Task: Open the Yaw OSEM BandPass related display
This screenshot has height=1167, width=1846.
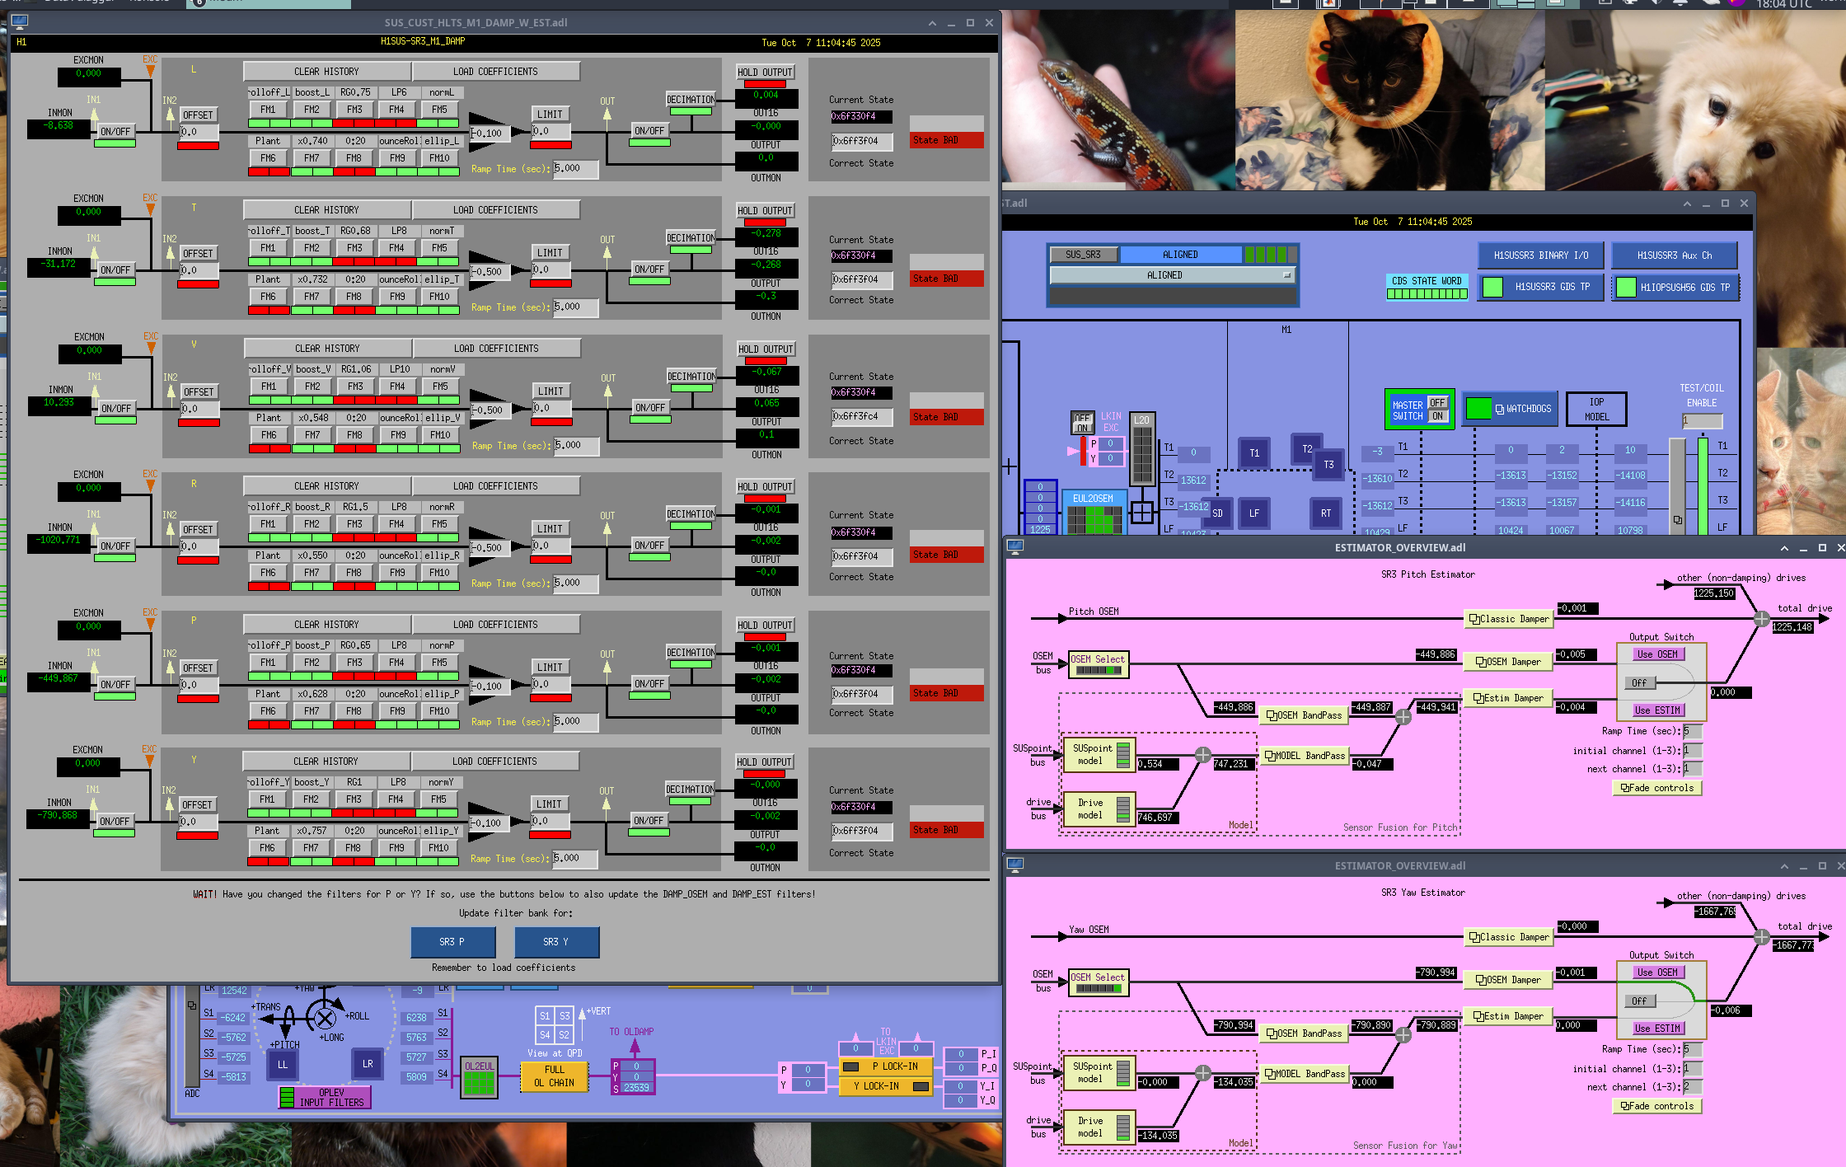Action: pyautogui.click(x=1303, y=1033)
